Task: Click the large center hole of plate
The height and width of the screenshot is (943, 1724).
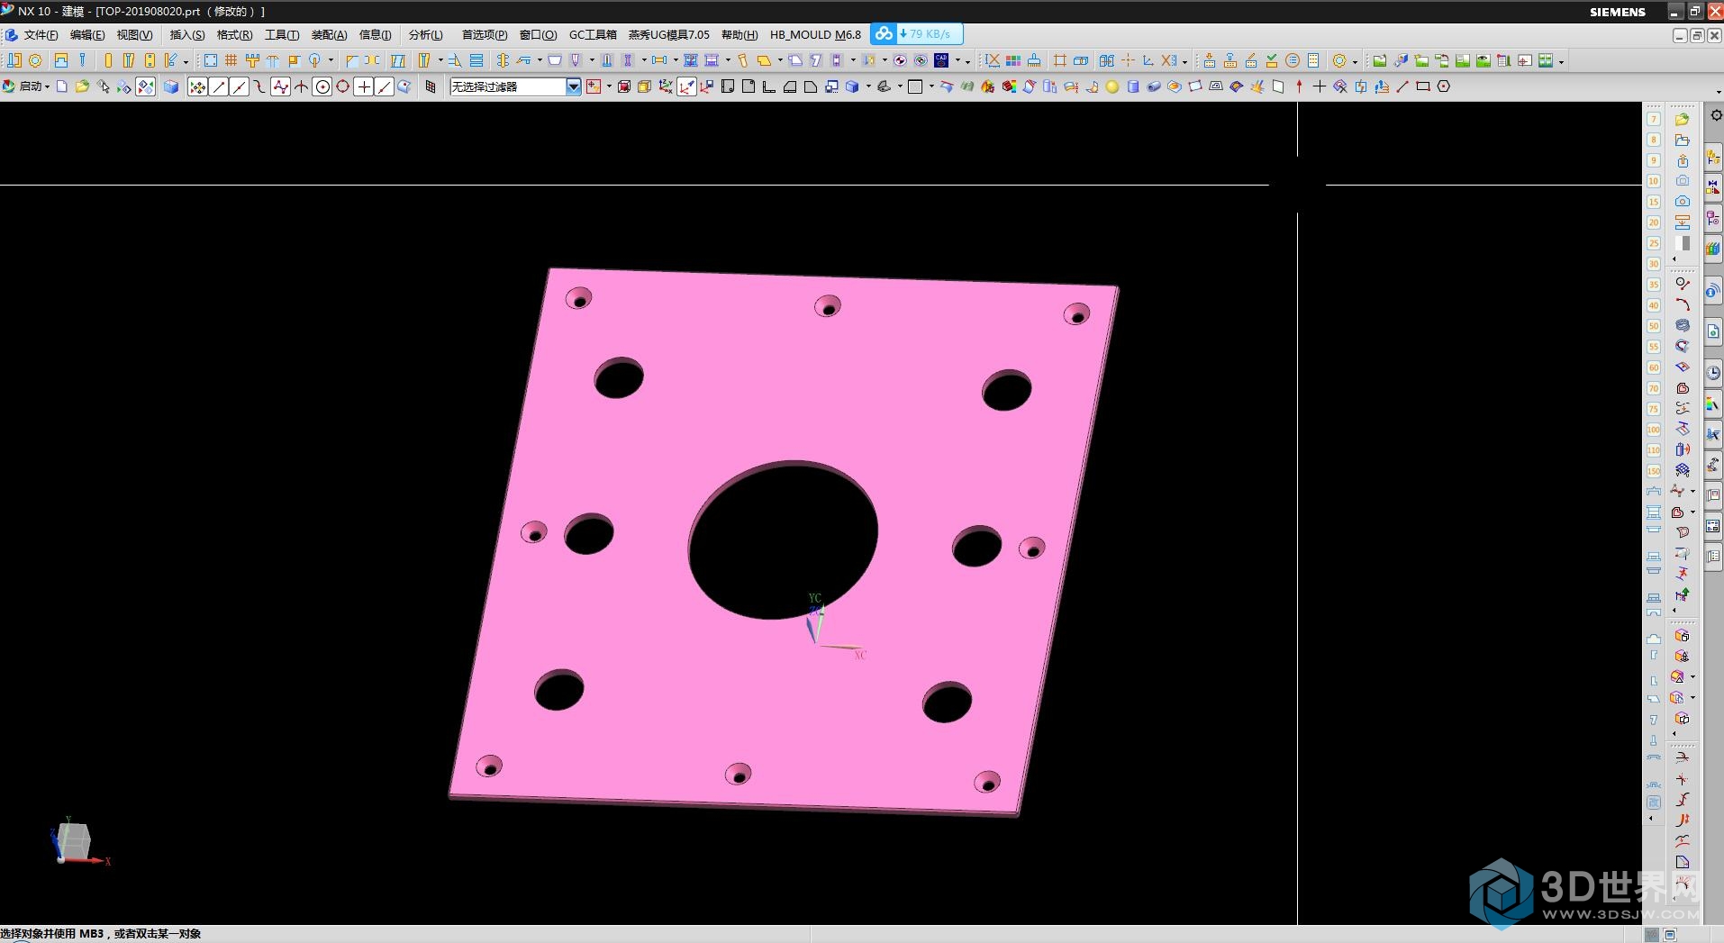Action: [x=783, y=540]
